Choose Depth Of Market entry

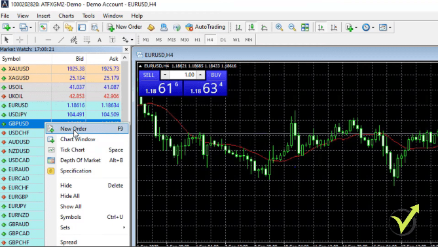pos(87,160)
